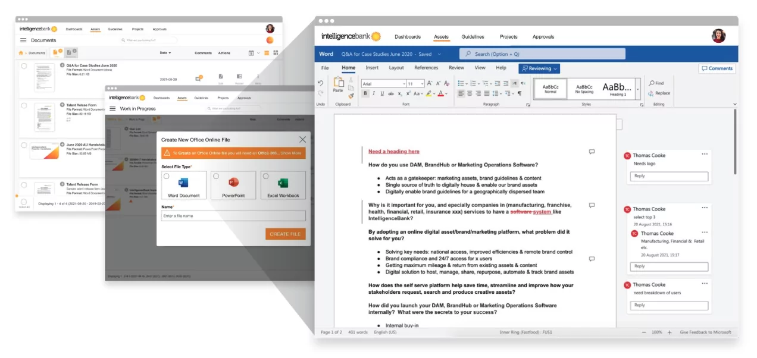Screen dimensions: 757x358
Task: Choose the Excel Workbook radio option
Action: (x=265, y=176)
